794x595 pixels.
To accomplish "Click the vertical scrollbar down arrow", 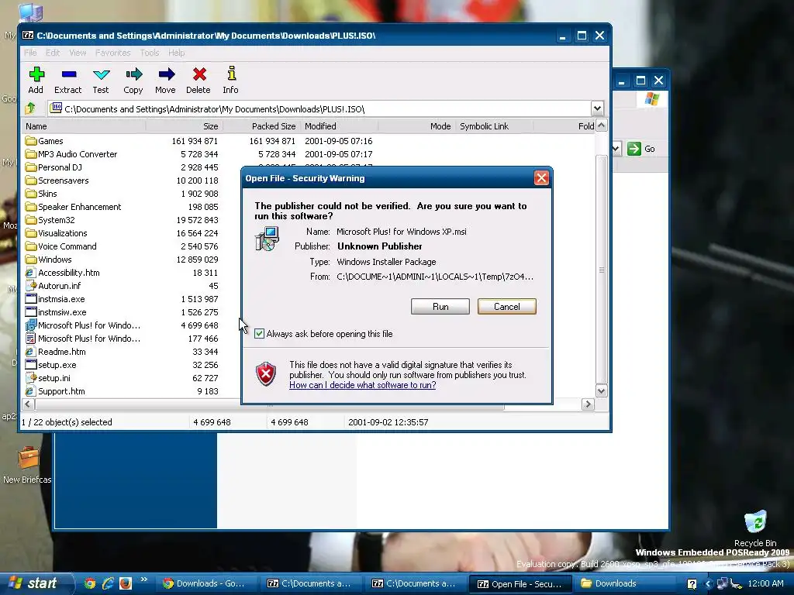I will pos(601,390).
